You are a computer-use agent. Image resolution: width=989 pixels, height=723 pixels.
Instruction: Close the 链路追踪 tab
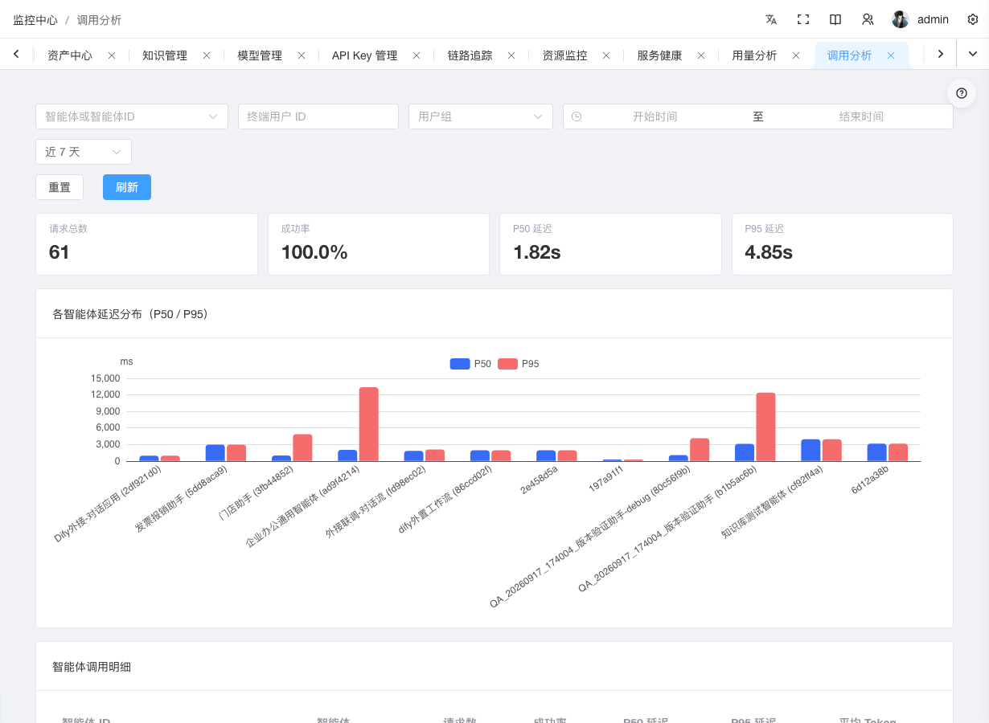pos(511,55)
